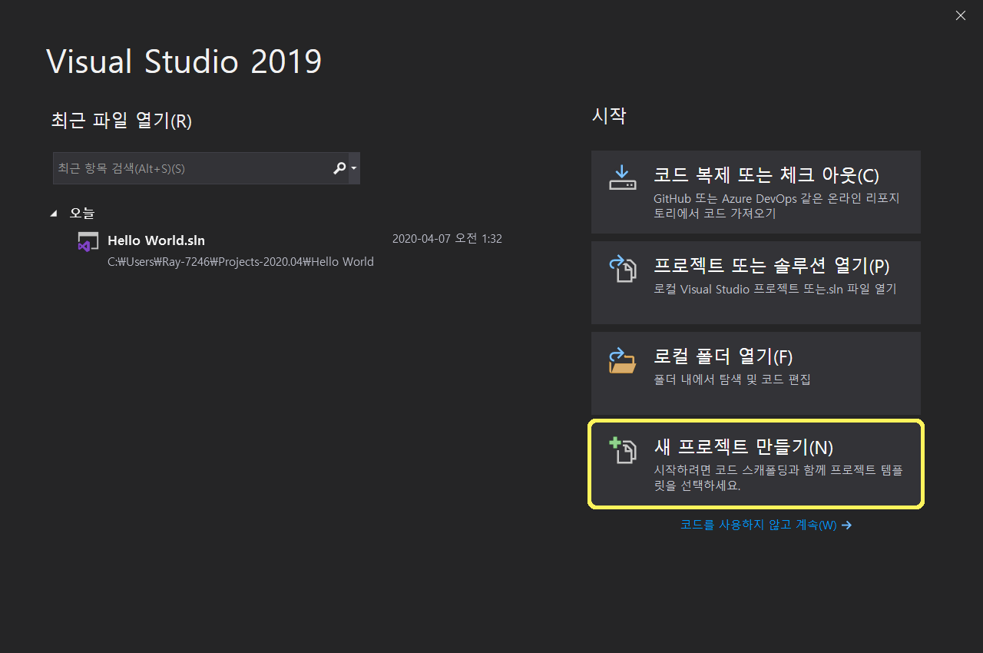This screenshot has width=983, height=653.
Task: Close the Visual Studio 2019 start window
Action: (961, 15)
